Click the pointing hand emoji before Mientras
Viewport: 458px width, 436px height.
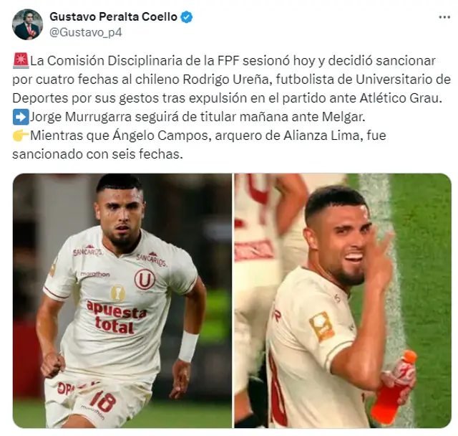pos(21,136)
